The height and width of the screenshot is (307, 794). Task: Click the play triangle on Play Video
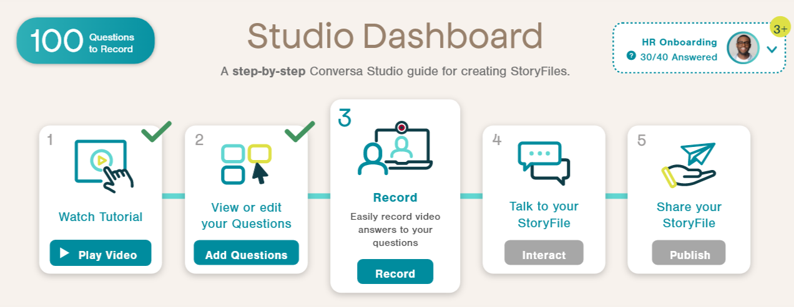click(64, 253)
